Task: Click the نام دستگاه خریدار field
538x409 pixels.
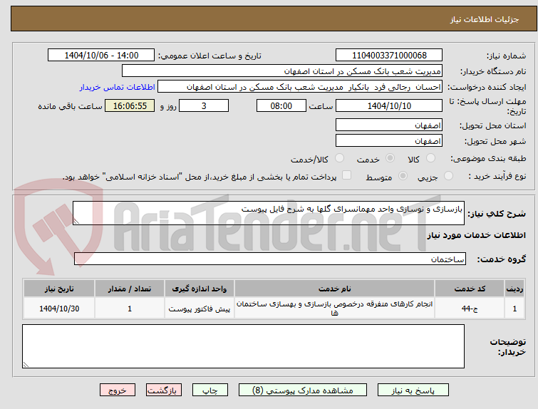Action: tap(282, 71)
